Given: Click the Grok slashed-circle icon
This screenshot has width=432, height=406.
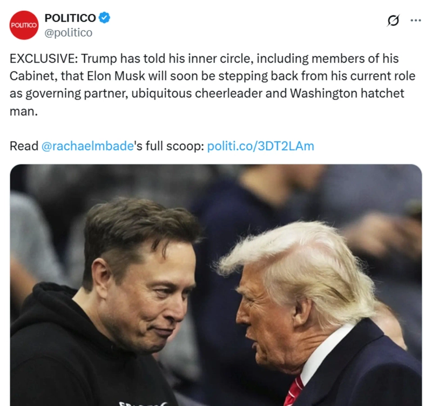Looking at the screenshot, I should pos(393,20).
